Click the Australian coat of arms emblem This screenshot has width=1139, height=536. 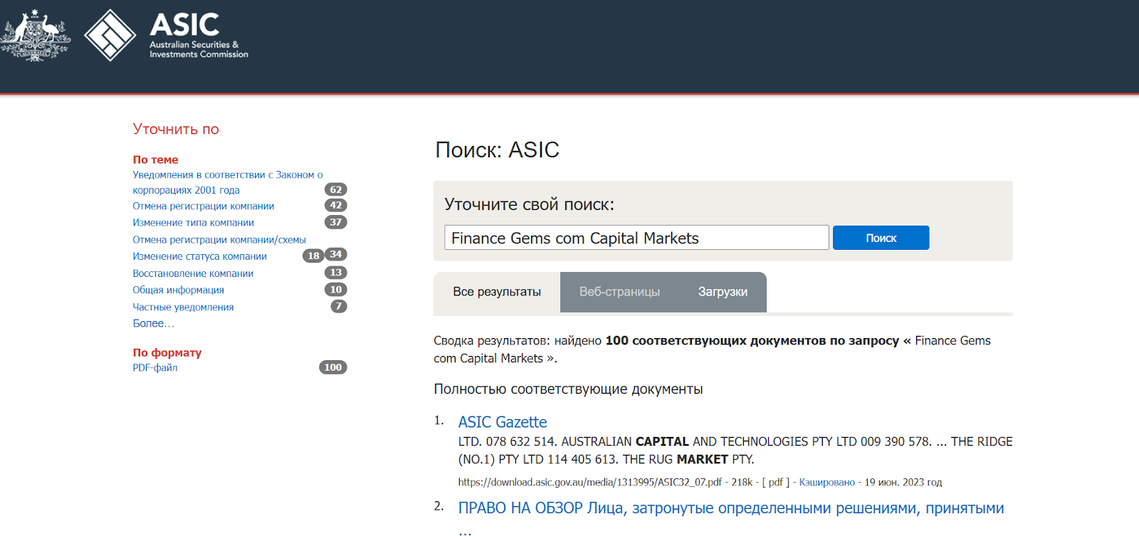pyautogui.click(x=36, y=36)
